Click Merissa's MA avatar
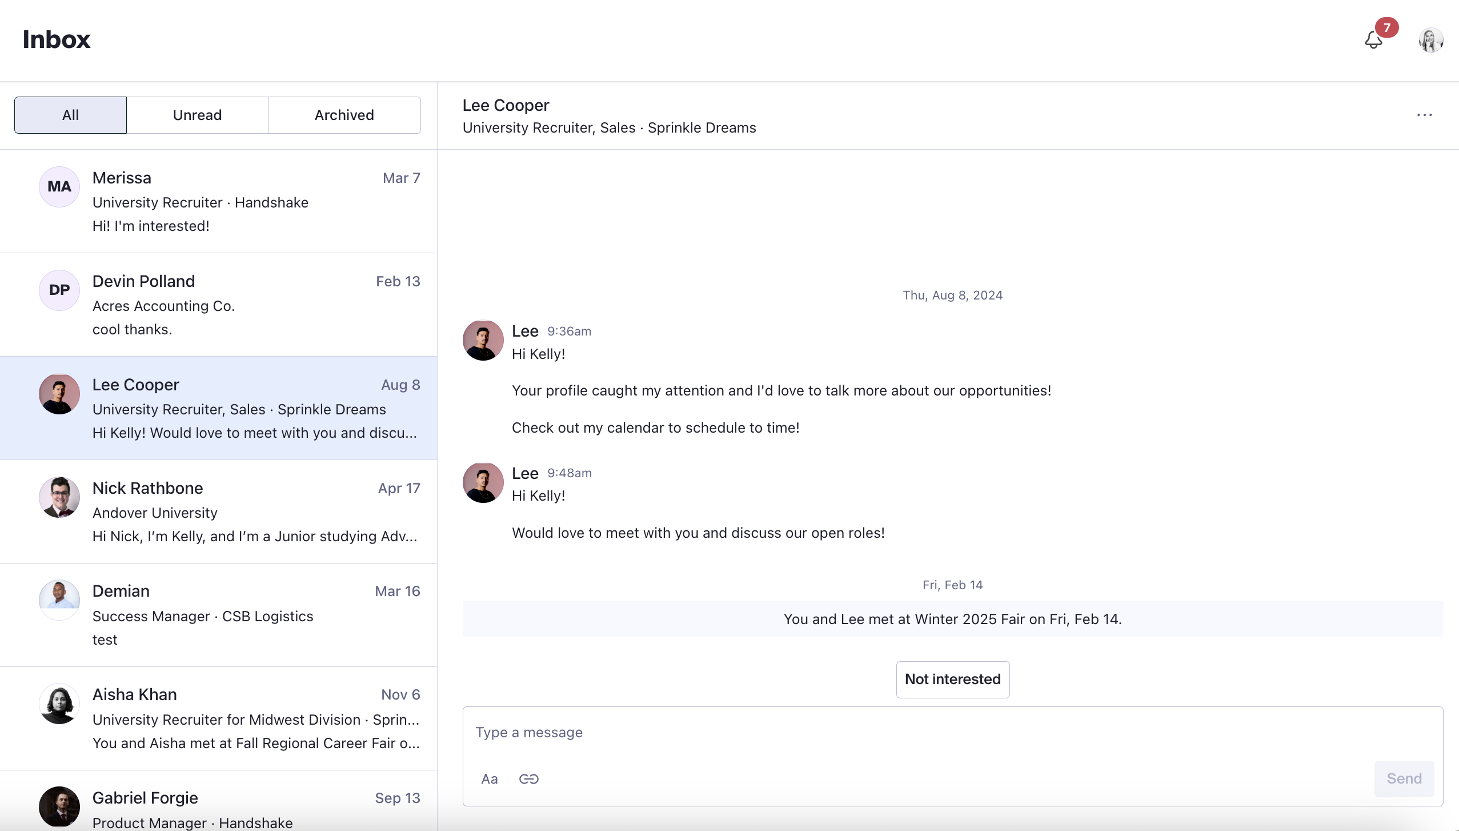Viewport: 1459px width, 831px height. click(x=59, y=187)
